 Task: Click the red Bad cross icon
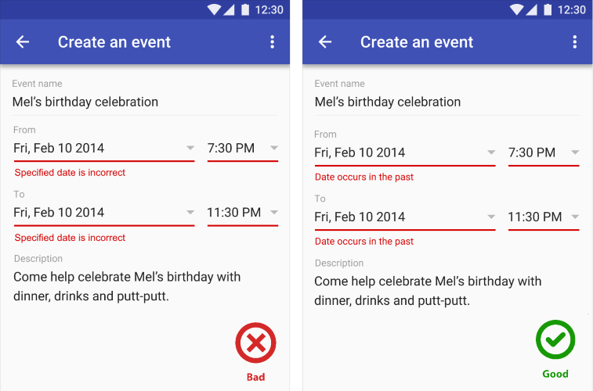click(x=255, y=343)
